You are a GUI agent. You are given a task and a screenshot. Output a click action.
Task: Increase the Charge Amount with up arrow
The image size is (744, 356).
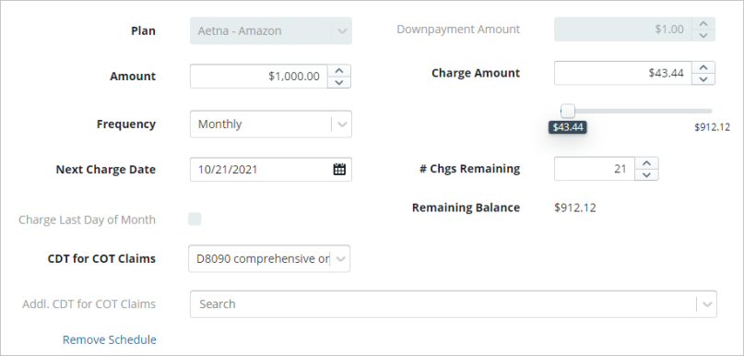703,67
